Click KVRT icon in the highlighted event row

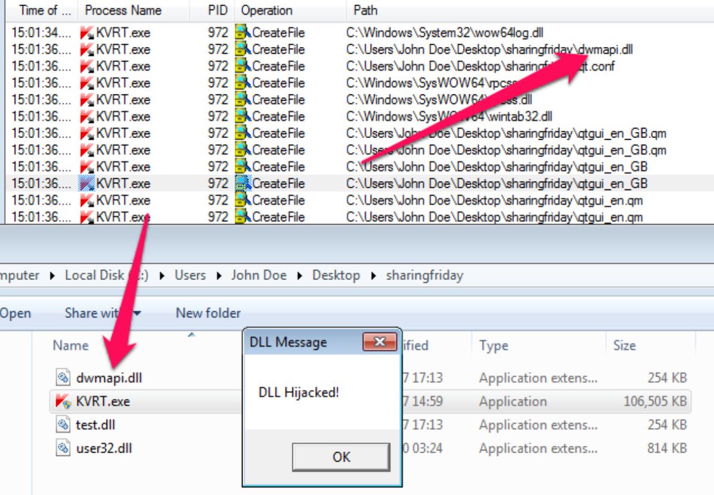pos(87,183)
